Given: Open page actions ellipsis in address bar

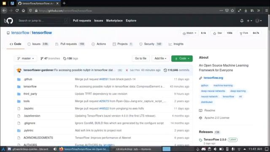Looking at the screenshot, I should click(221, 11).
